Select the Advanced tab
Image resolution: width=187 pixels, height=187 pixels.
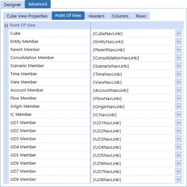pos(38,4)
